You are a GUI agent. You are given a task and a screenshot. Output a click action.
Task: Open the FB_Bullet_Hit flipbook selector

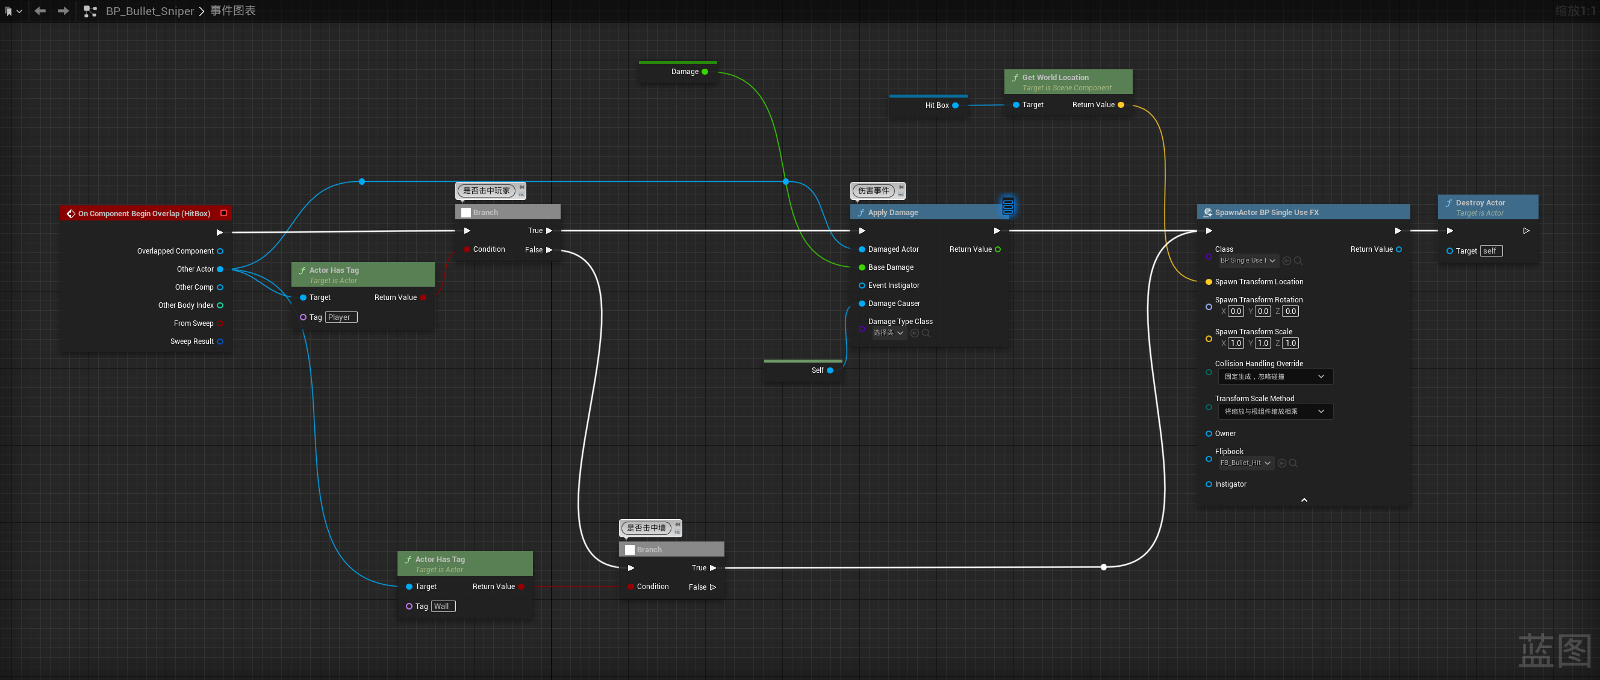click(1245, 463)
